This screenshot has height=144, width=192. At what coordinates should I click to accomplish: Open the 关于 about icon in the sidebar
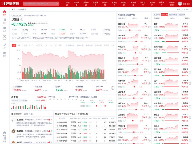pos(5,138)
